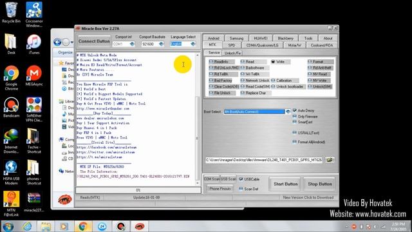
Task: Click the log area vertical scrollbar
Action: (198, 119)
